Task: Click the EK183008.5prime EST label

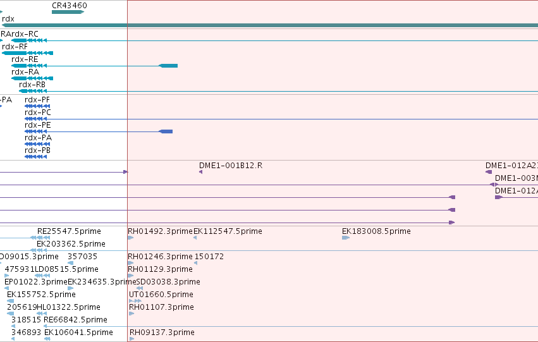Action: [x=376, y=231]
